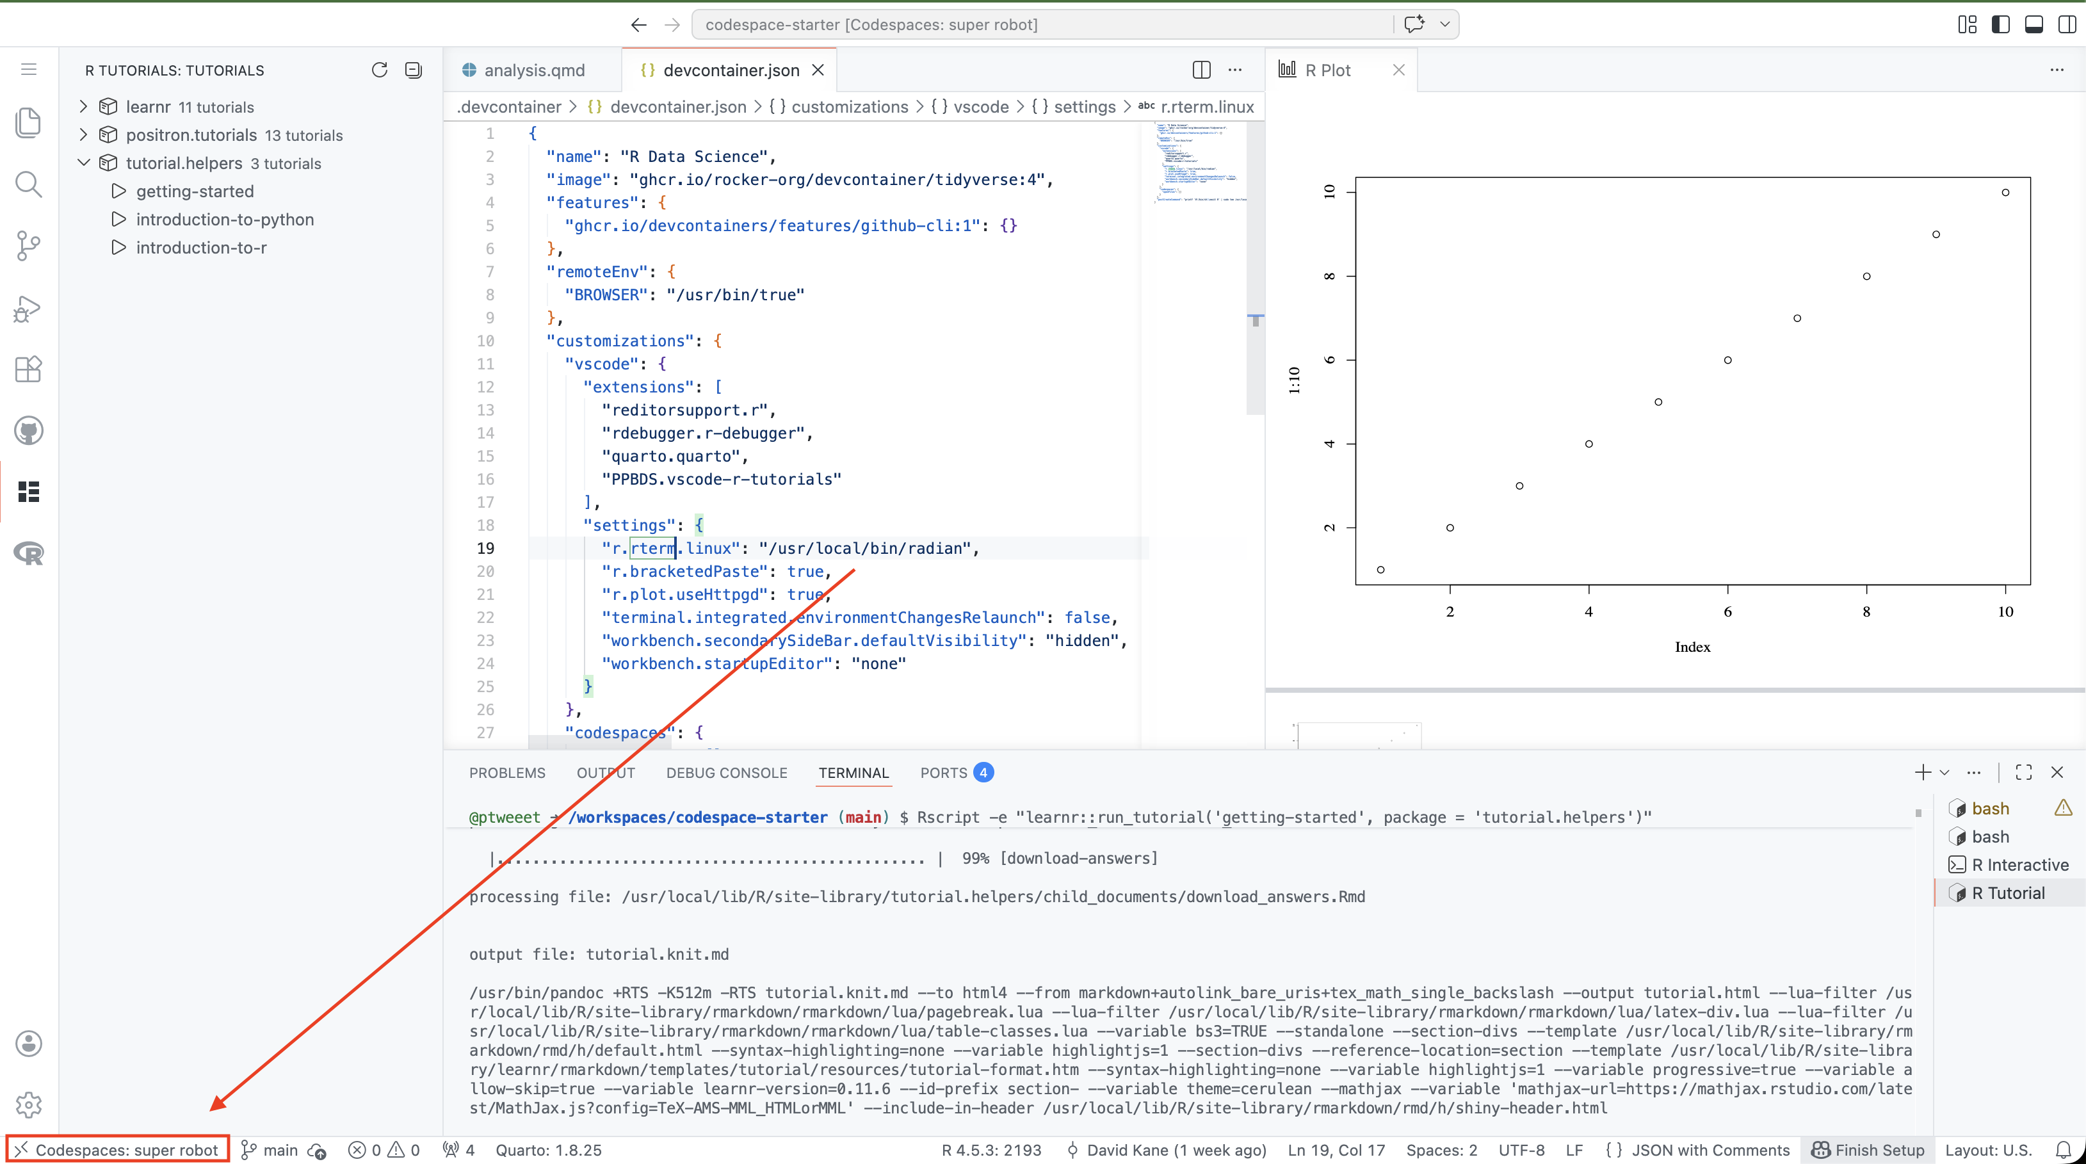2086x1164 pixels.
Task: Open the new terminal launch profile dropdown
Action: click(x=1945, y=773)
